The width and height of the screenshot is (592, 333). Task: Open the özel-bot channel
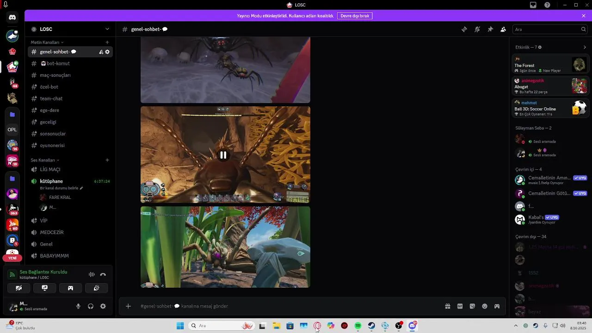(70, 87)
